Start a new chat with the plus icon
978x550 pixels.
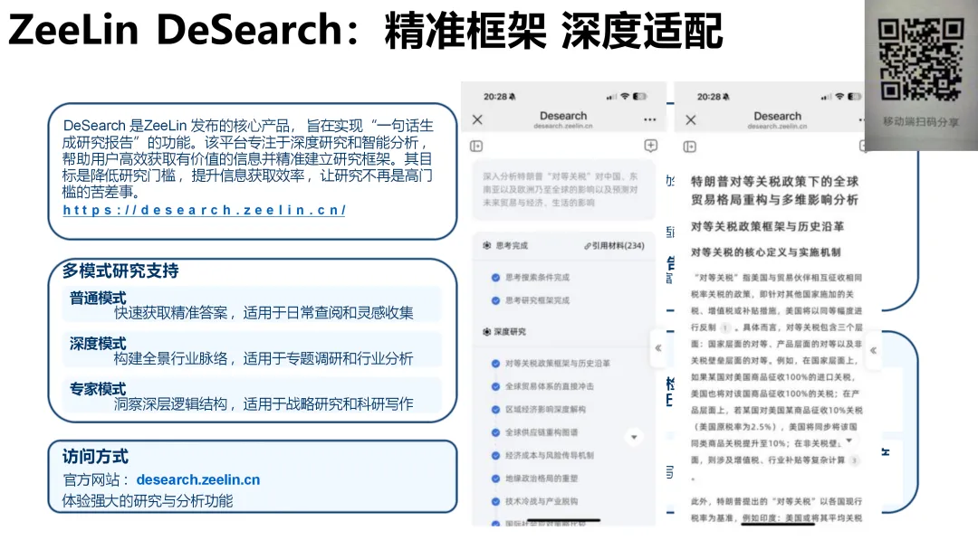click(650, 146)
